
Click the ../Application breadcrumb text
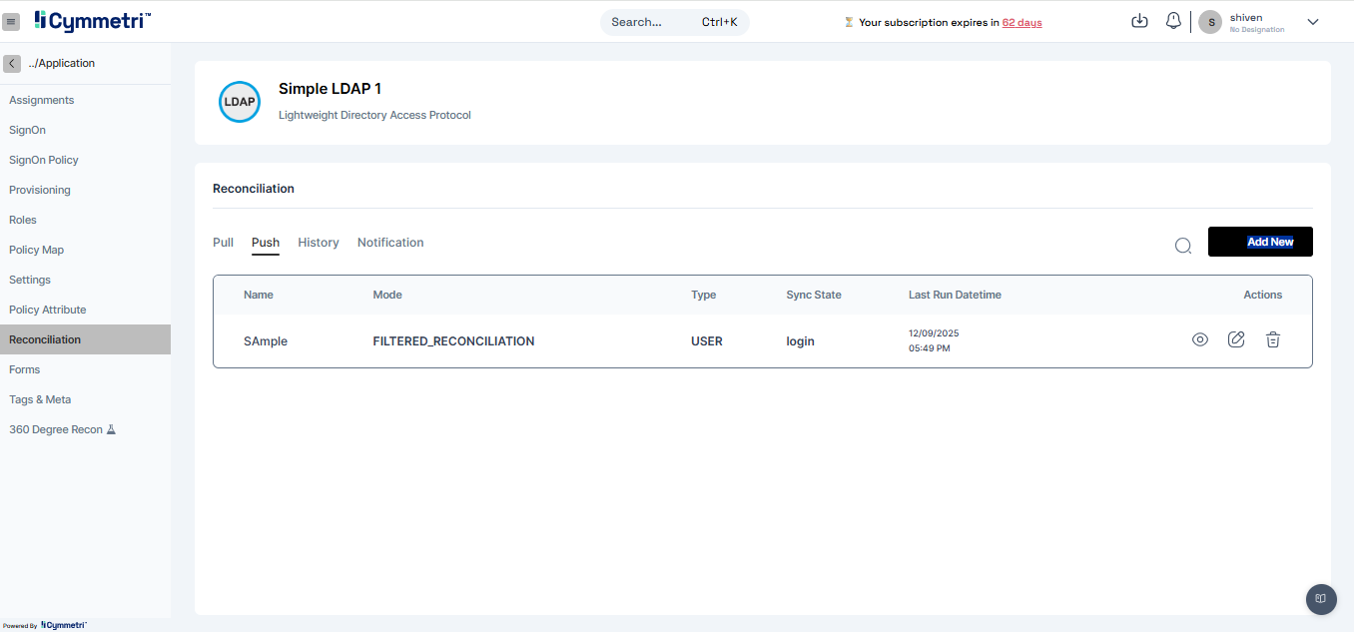click(61, 63)
